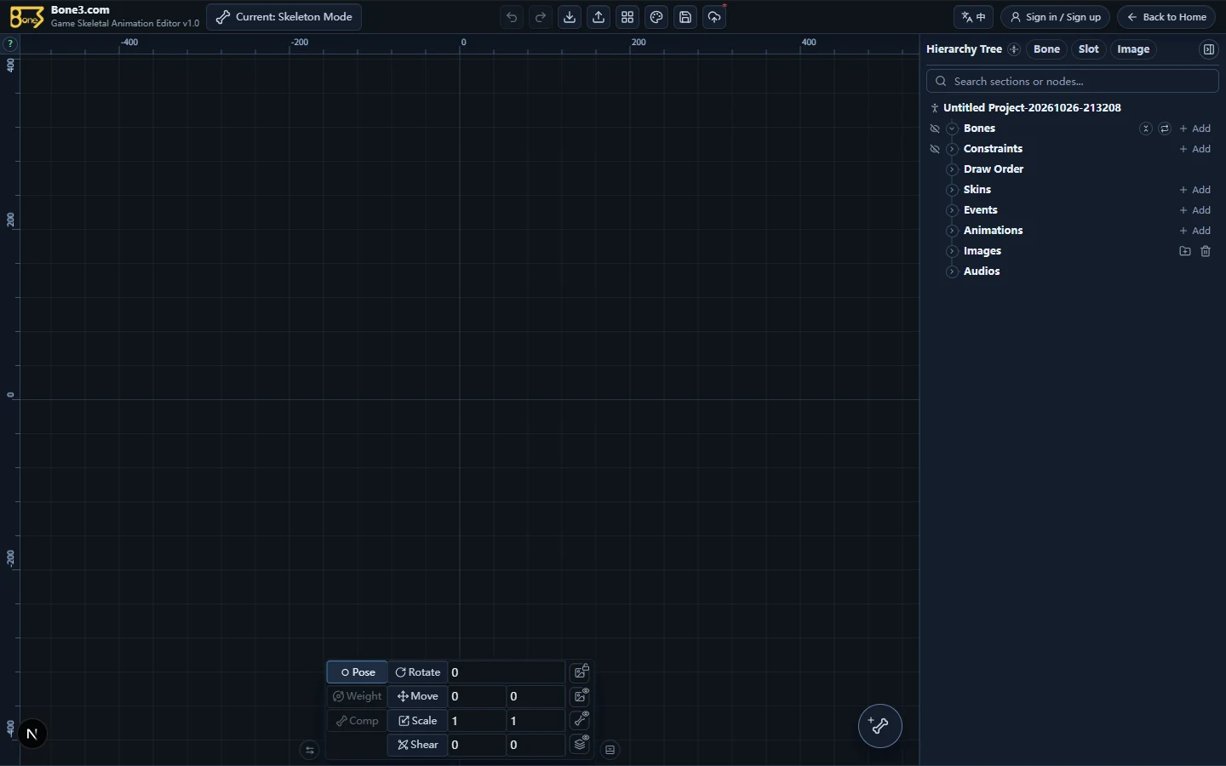The height and width of the screenshot is (766, 1226).
Task: Expand the Draw Order section
Action: [952, 169]
